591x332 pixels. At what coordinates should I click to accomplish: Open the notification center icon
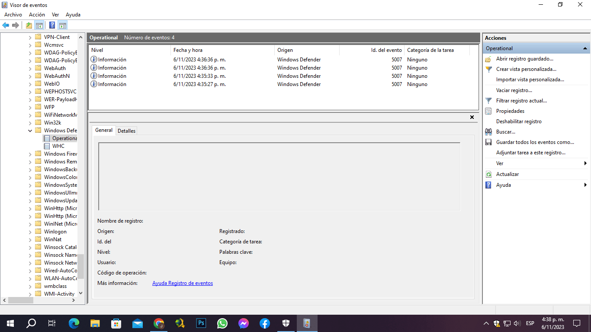[577, 323]
